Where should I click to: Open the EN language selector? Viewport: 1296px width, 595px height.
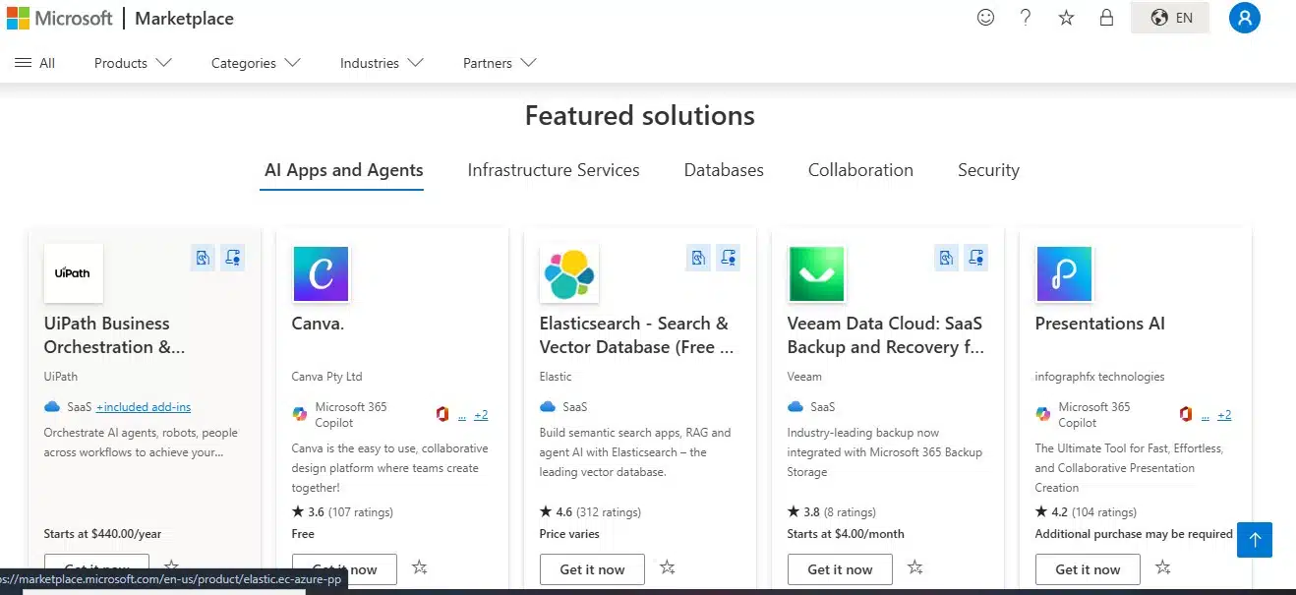pyautogui.click(x=1170, y=18)
